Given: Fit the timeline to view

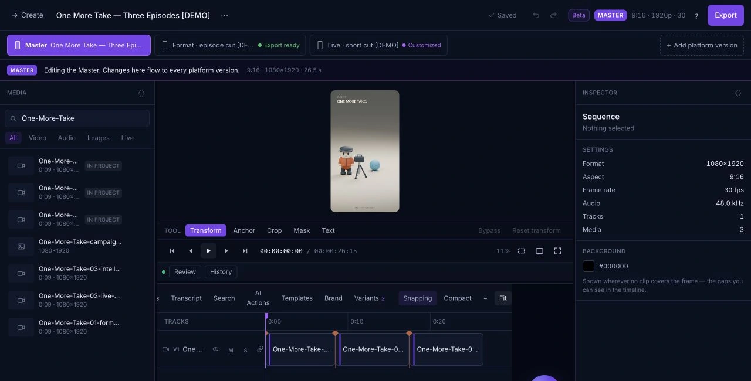Looking at the screenshot, I should pyautogui.click(x=503, y=298).
